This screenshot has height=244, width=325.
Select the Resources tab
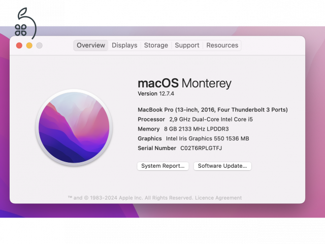pyautogui.click(x=222, y=45)
